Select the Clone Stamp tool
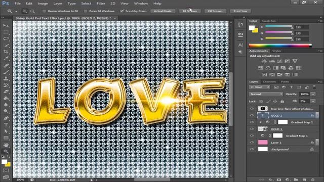324x182 pixels. 6,78
